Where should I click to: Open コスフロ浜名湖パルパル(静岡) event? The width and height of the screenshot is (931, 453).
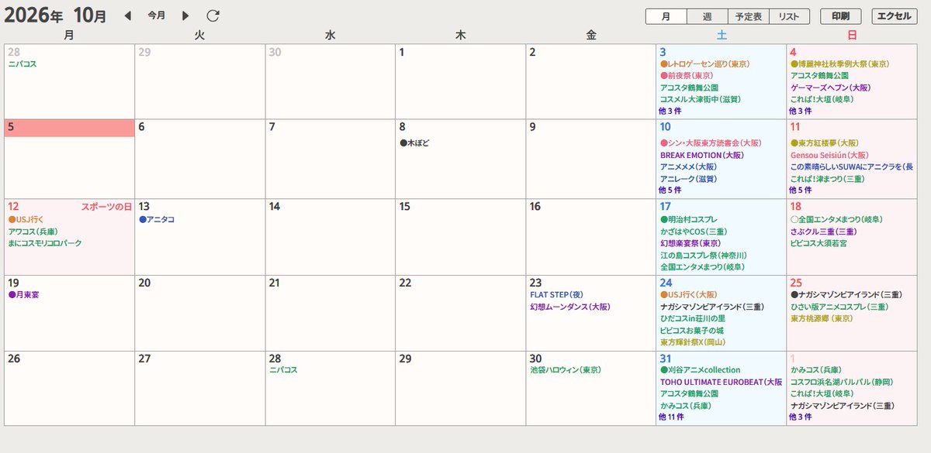pyautogui.click(x=841, y=382)
